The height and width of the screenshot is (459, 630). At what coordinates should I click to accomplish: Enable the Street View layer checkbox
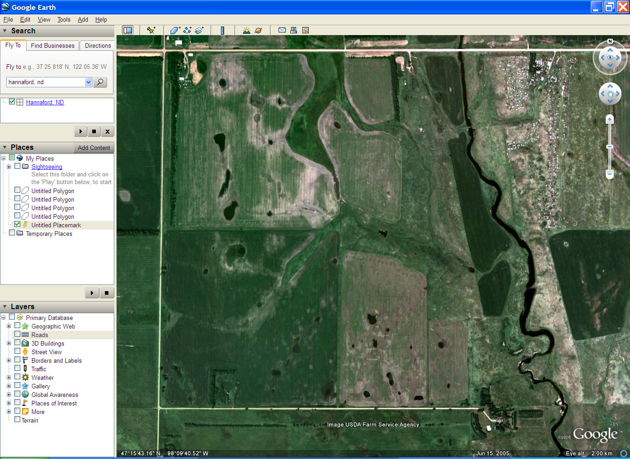pyautogui.click(x=17, y=351)
